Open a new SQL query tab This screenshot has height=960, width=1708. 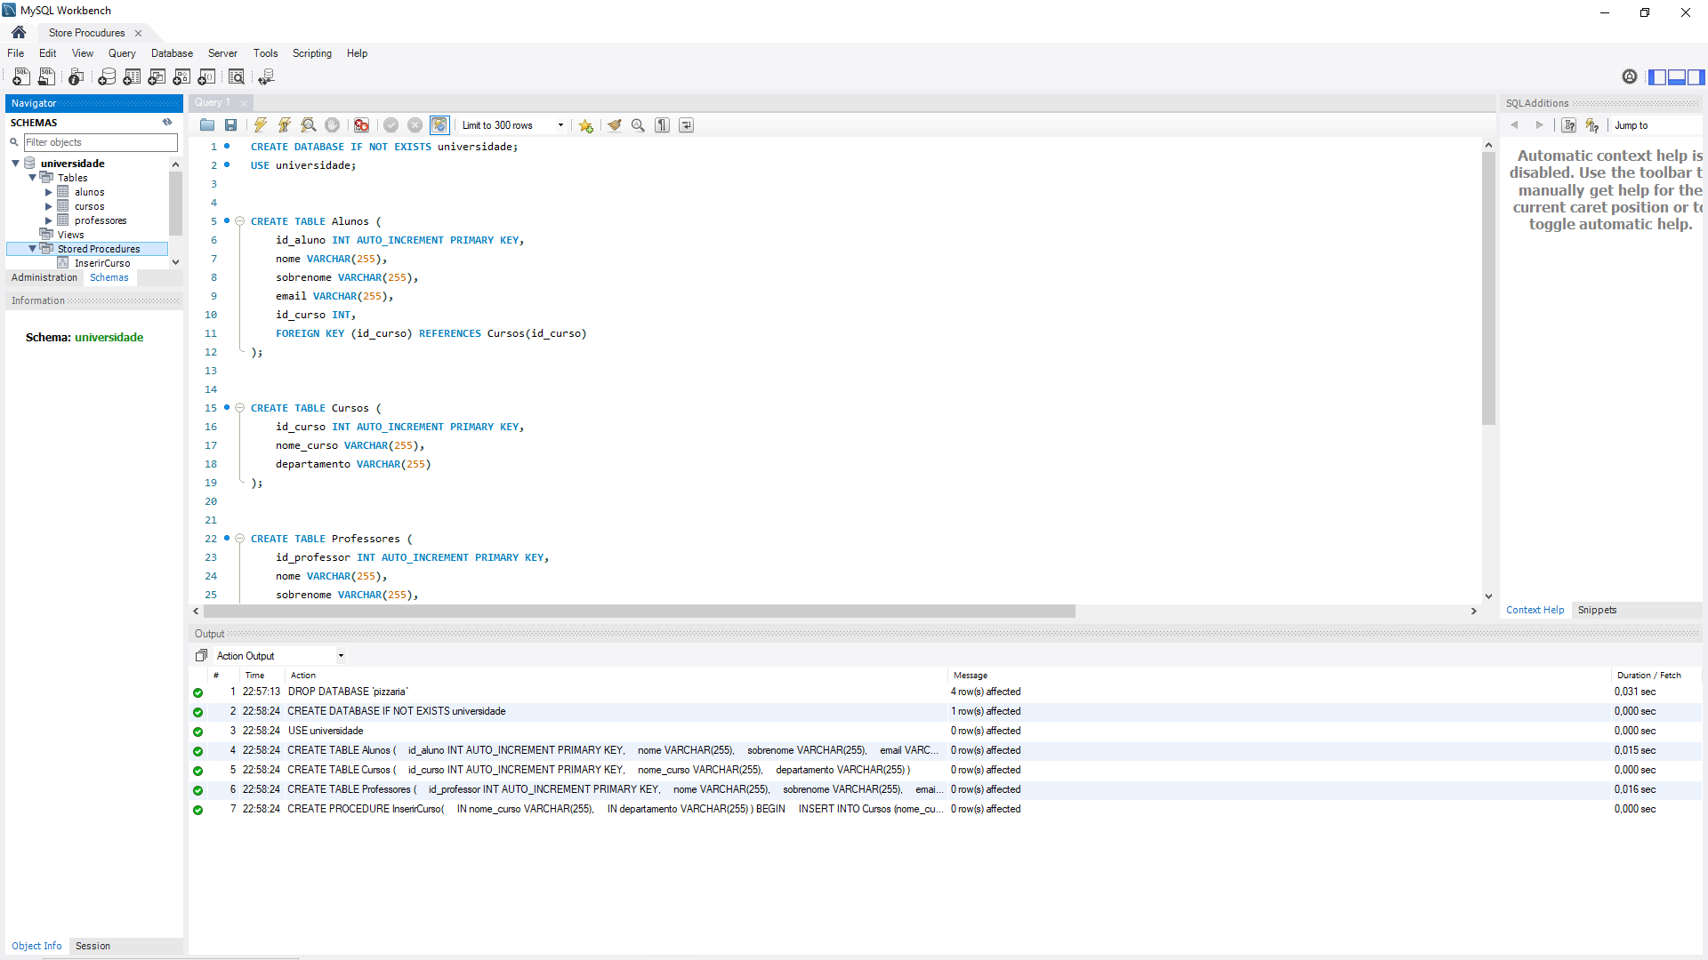coord(20,77)
